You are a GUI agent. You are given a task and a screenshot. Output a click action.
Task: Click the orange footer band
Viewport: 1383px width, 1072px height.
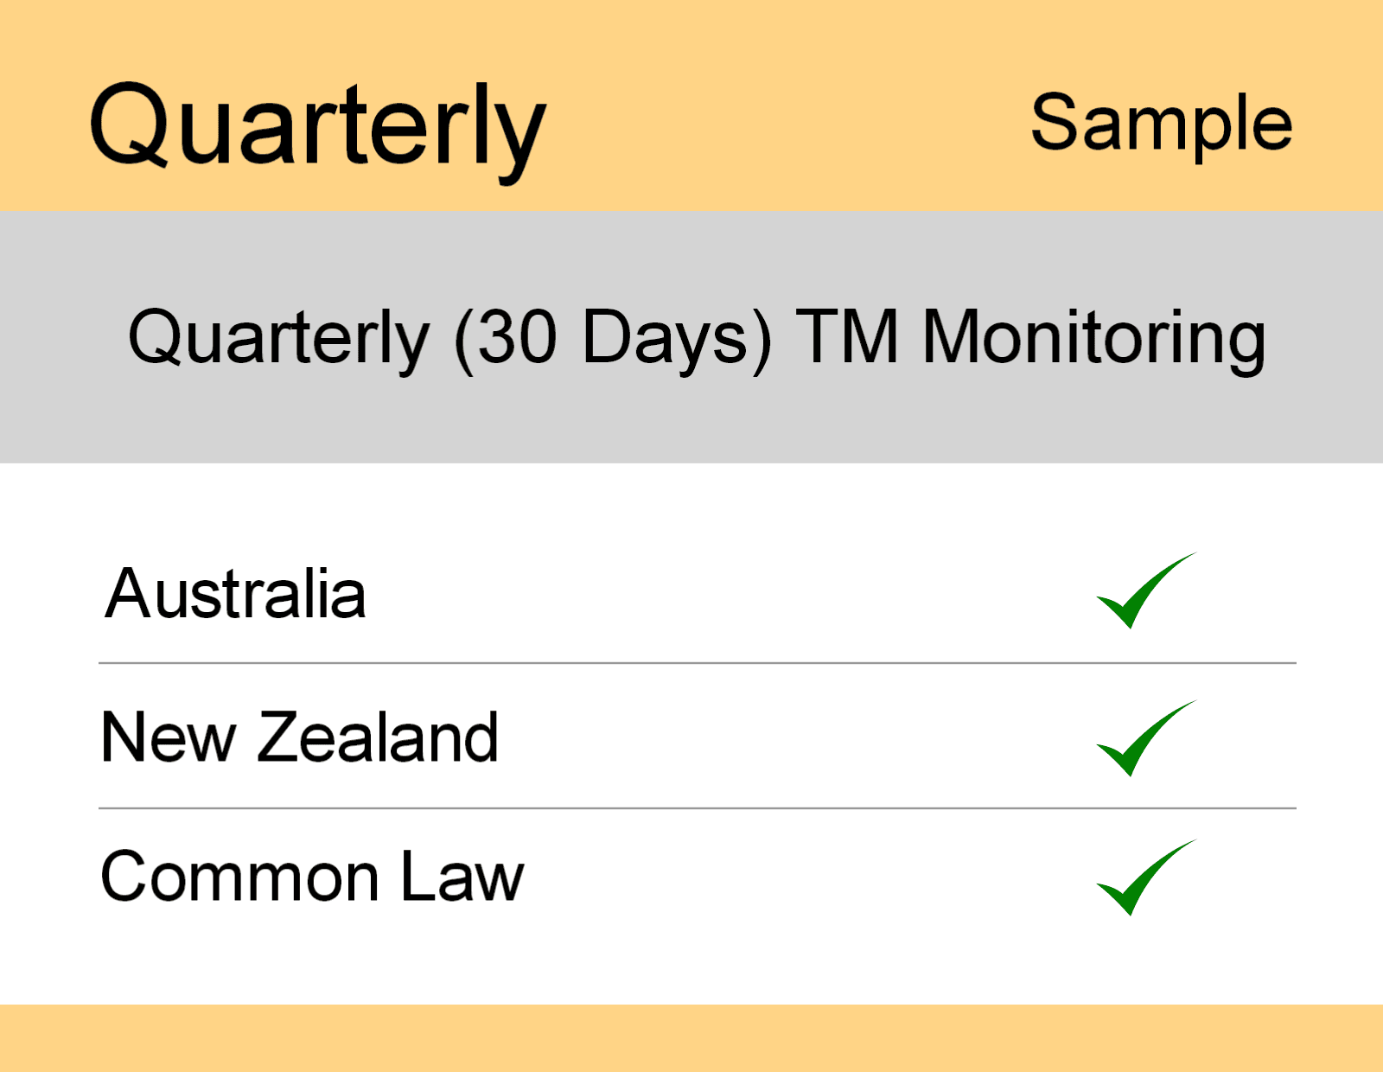click(691, 1037)
